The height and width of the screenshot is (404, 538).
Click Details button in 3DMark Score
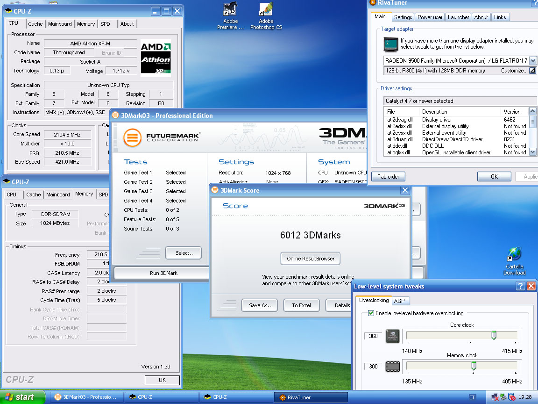pos(340,305)
